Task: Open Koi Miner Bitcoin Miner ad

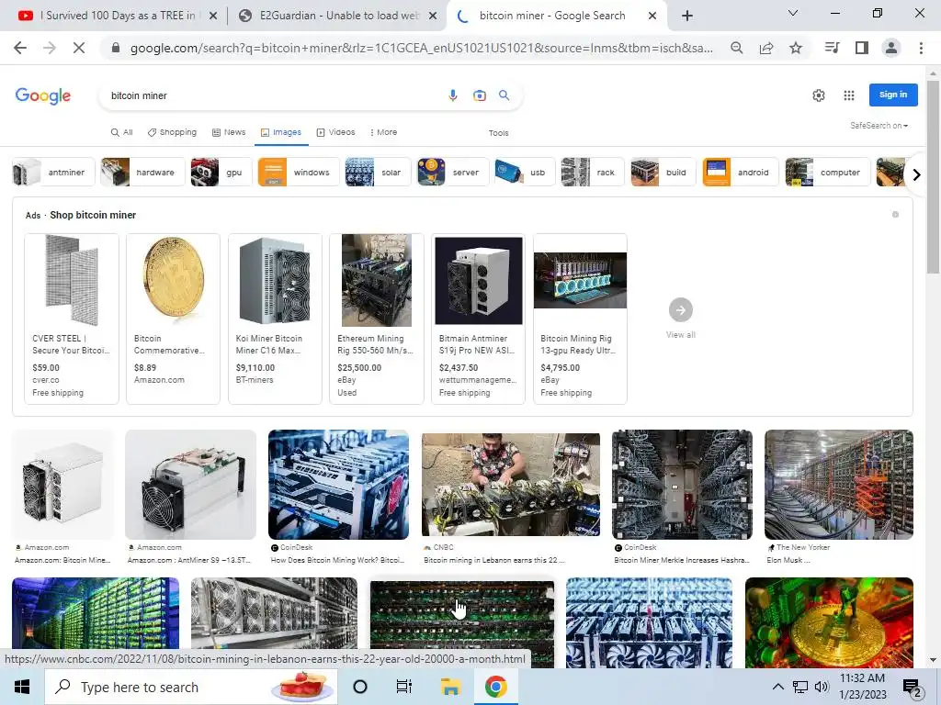Action: point(275,319)
